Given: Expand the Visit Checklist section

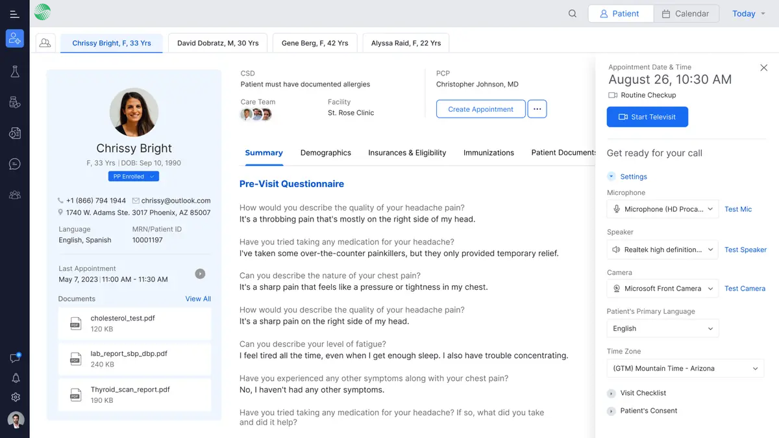Looking at the screenshot, I should pos(612,393).
